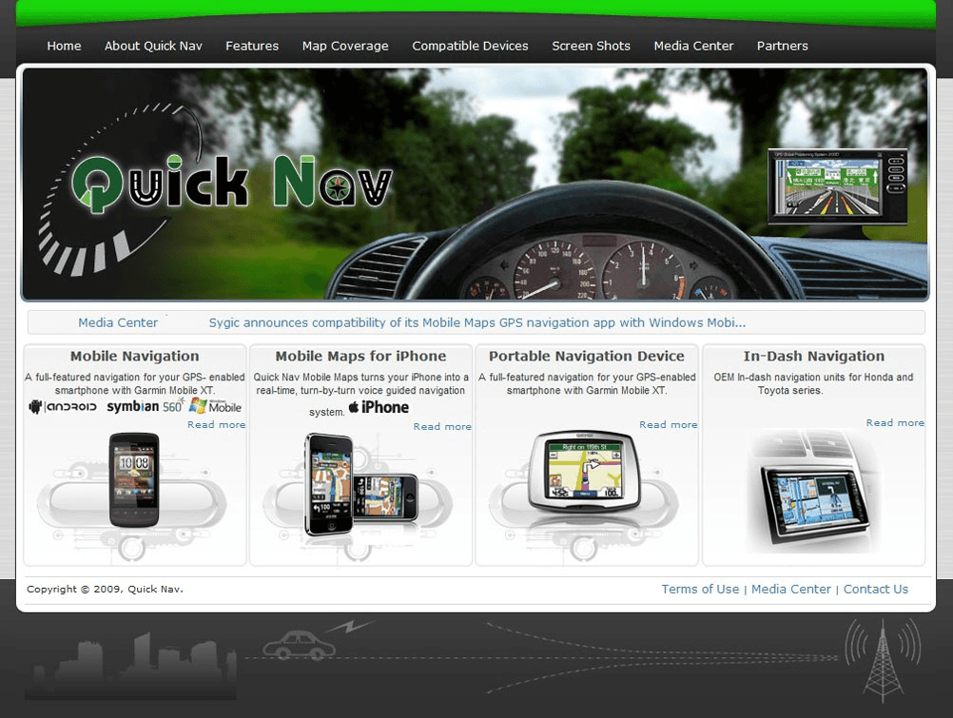Go to the Partners page

pyautogui.click(x=782, y=47)
